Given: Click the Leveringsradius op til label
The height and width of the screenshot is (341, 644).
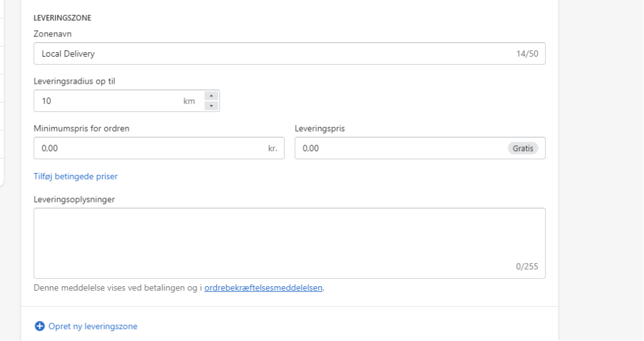Looking at the screenshot, I should coord(74,81).
